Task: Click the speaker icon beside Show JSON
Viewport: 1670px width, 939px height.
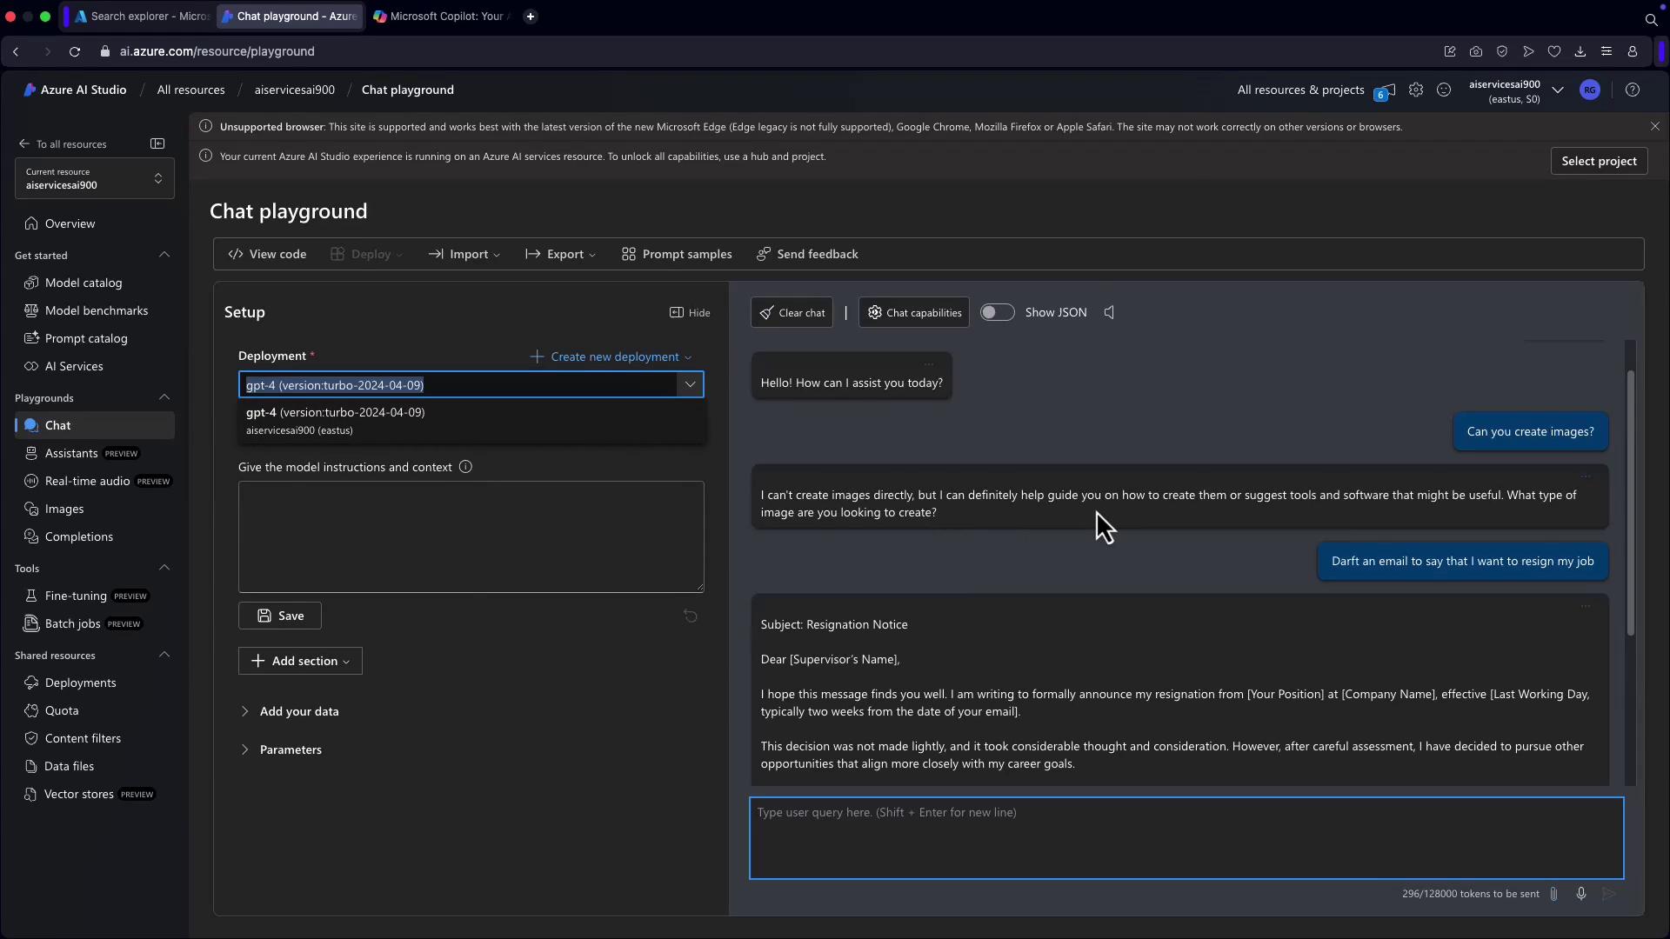Action: (x=1109, y=312)
